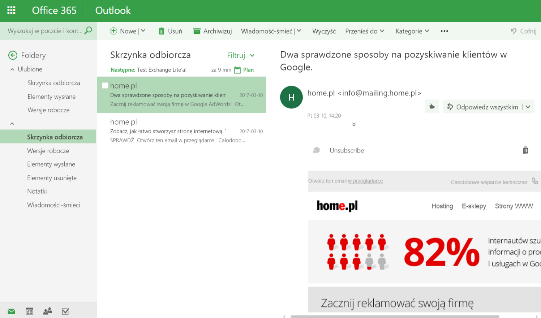The width and height of the screenshot is (541, 318).
Task: Collapse the Ulubione folder group
Action: (x=12, y=69)
